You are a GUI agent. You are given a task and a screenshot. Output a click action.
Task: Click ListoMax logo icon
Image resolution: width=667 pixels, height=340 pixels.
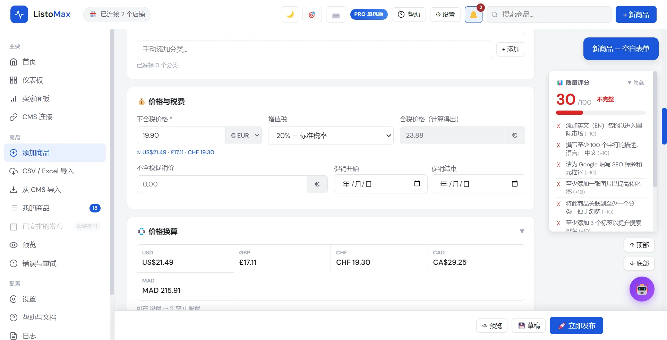[19, 14]
